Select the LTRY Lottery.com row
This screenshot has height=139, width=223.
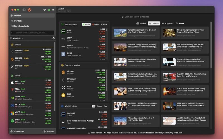click(x=83, y=39)
